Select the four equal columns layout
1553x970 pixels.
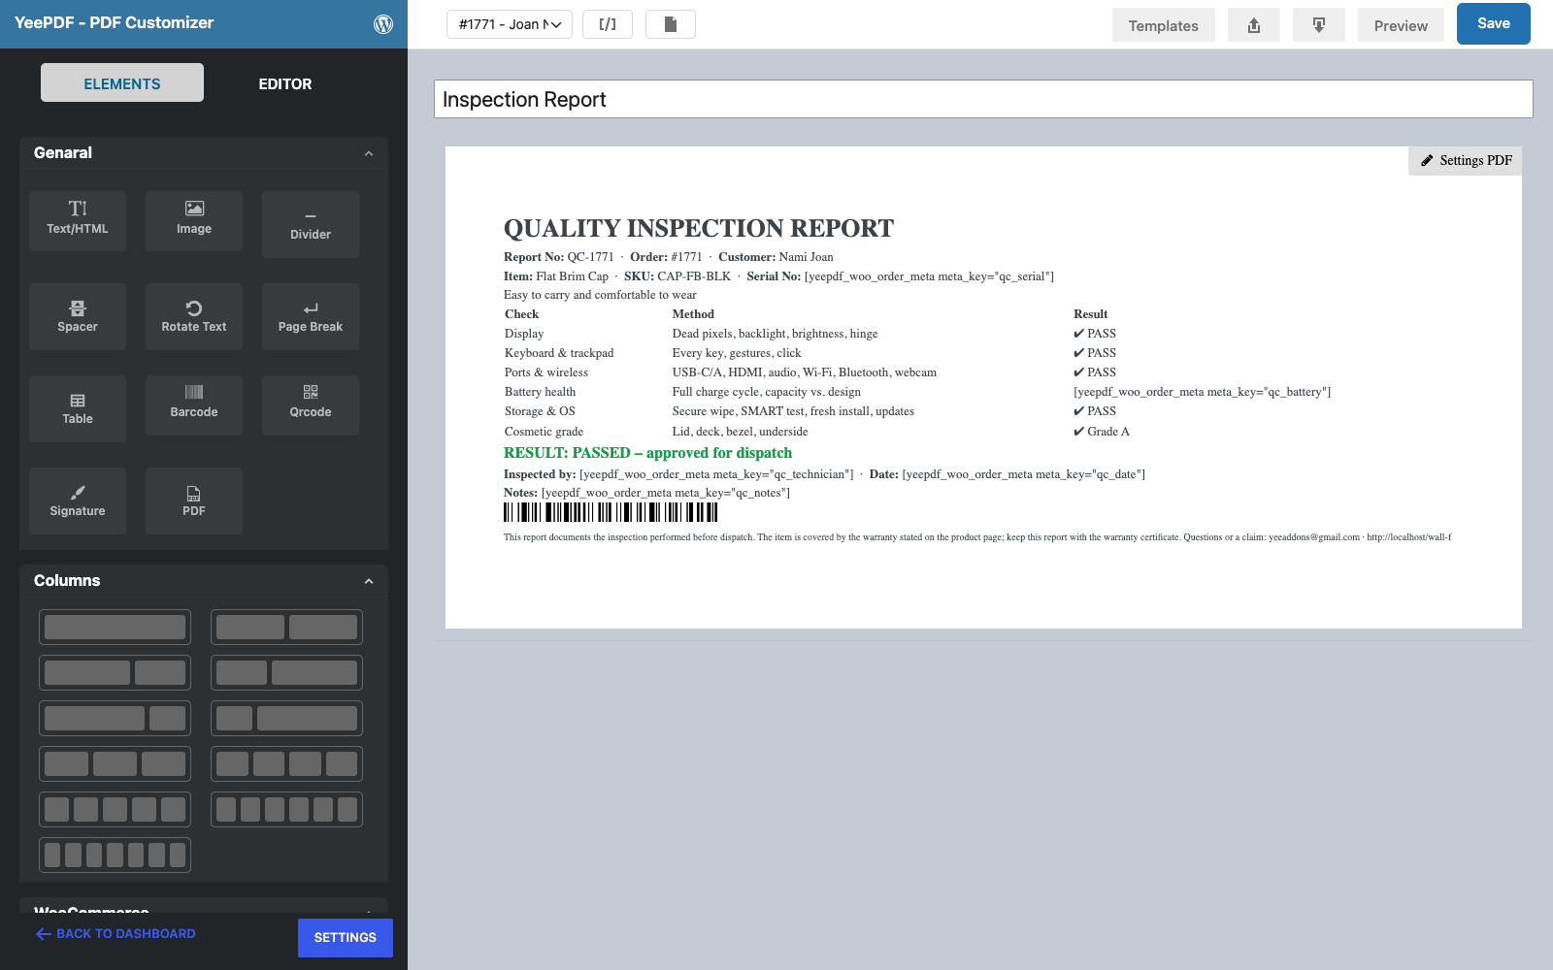(286, 763)
